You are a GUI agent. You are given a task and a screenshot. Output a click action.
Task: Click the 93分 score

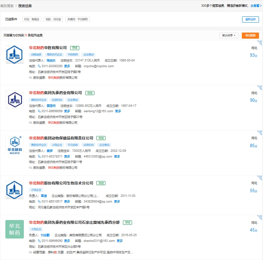point(254,55)
